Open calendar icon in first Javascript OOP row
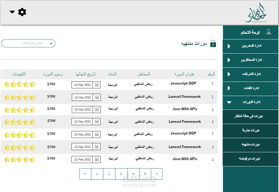279x192 pixels. click(97, 85)
